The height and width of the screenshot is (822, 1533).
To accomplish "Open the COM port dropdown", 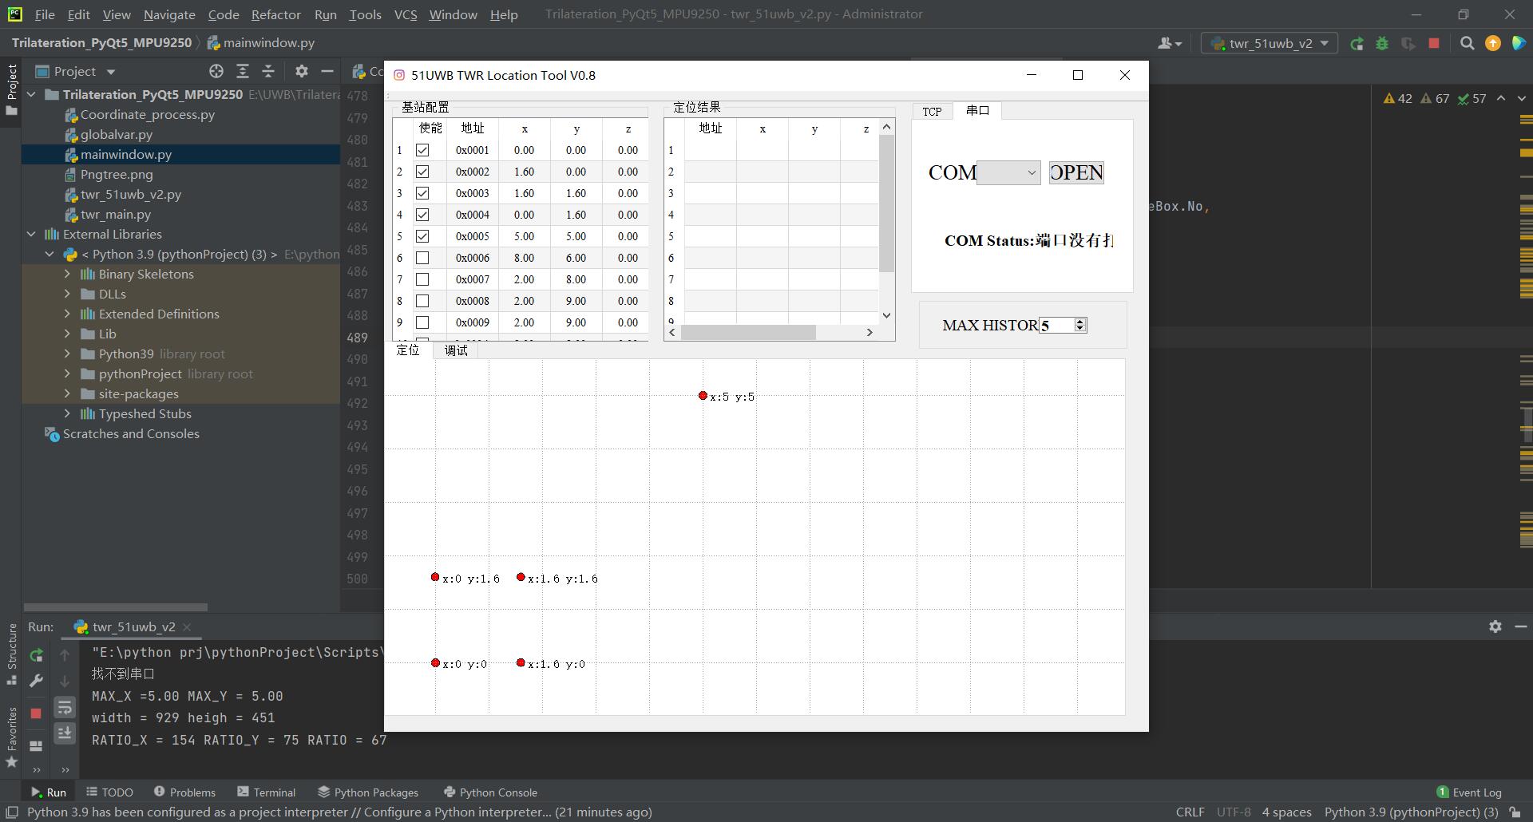I will (x=1008, y=172).
